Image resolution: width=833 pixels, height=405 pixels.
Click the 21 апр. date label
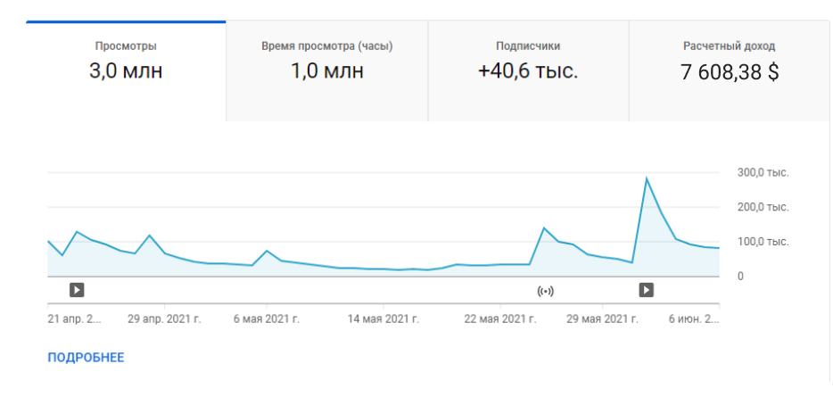(74, 319)
